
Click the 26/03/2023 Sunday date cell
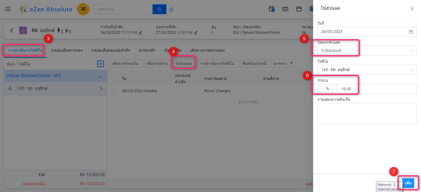pos(140,90)
